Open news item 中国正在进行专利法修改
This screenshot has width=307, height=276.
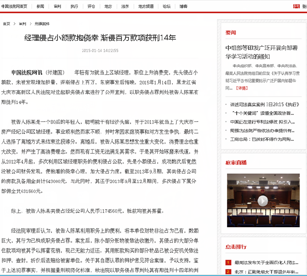pos(262,122)
